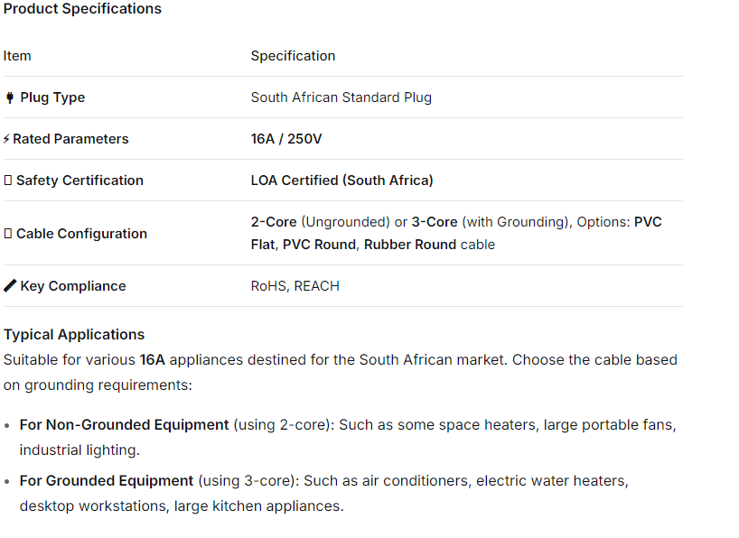Select the Product Specifications heading
This screenshot has width=739, height=538.
coord(82,9)
